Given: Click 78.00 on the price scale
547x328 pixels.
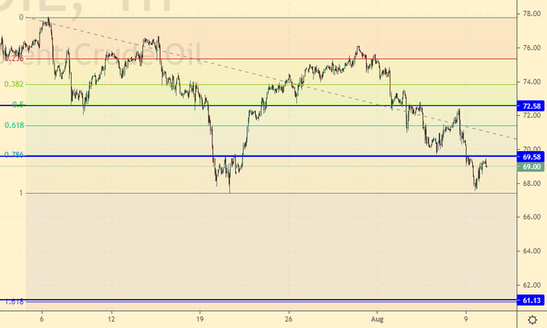Looking at the screenshot, I should click(531, 14).
